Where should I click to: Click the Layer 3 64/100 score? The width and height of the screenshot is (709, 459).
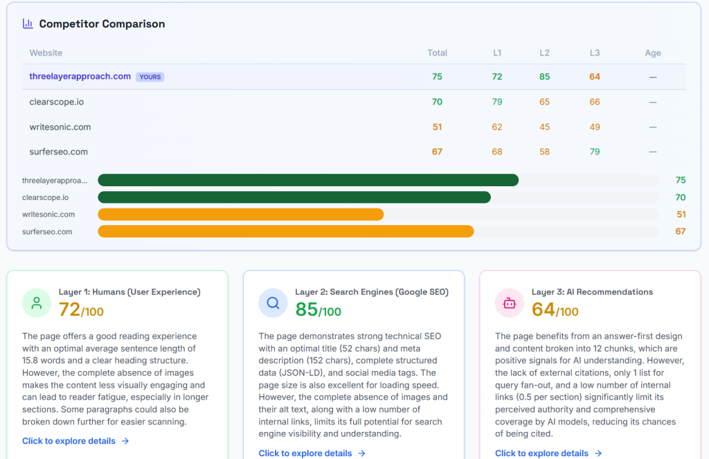[555, 309]
